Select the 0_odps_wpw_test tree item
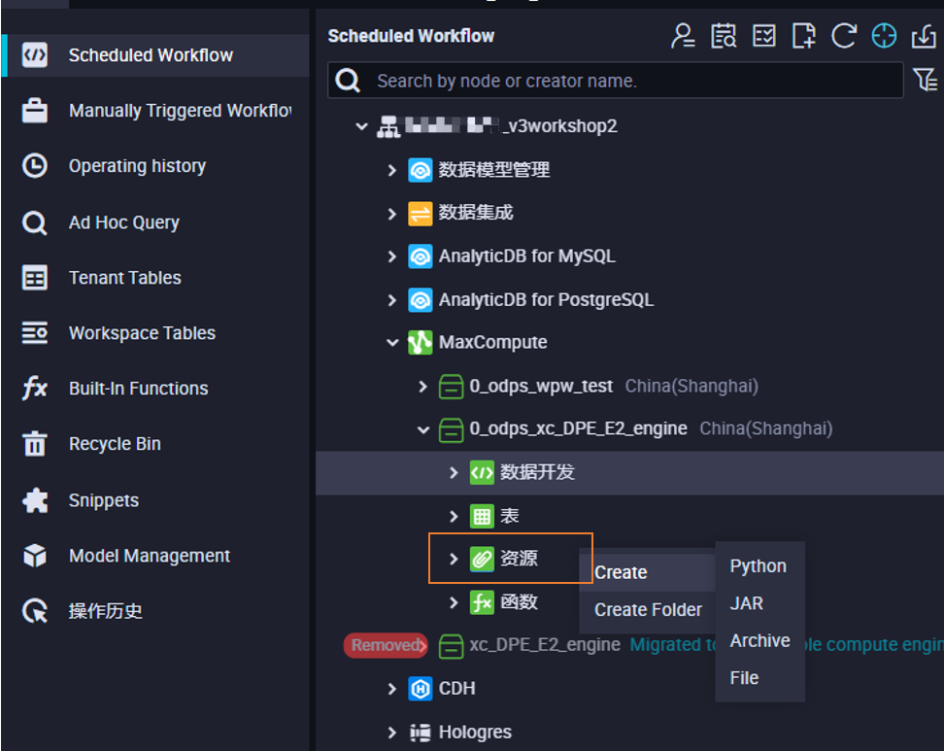 pyautogui.click(x=541, y=386)
